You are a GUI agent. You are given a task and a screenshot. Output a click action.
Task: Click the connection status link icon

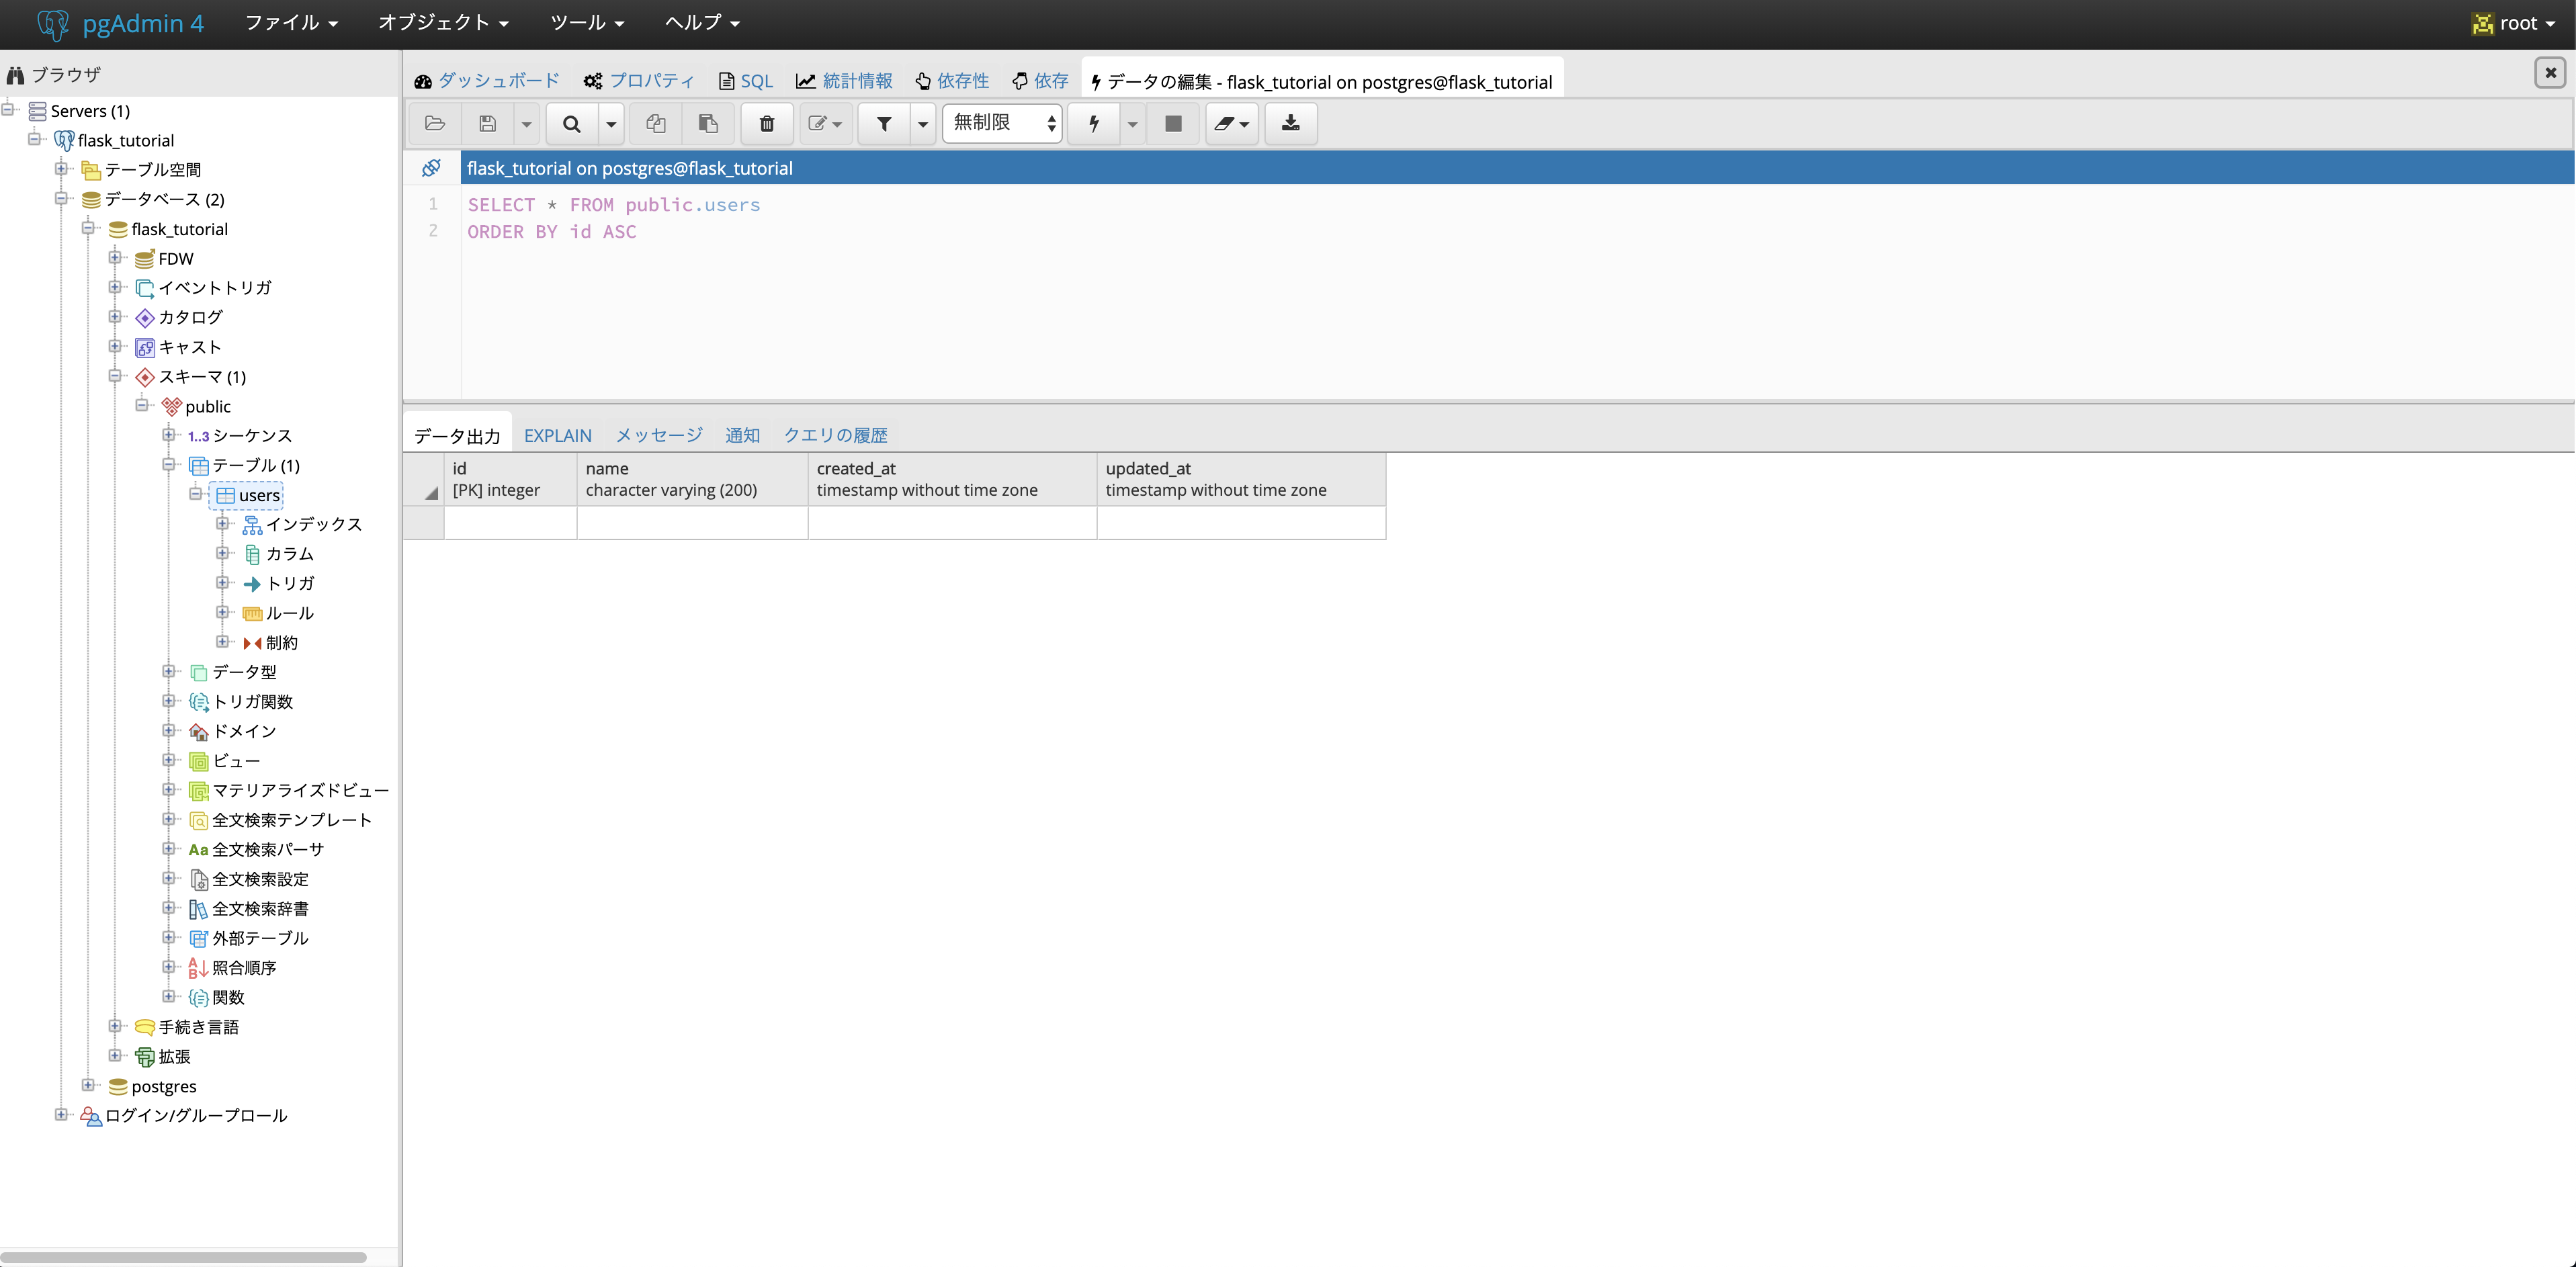pyautogui.click(x=431, y=167)
